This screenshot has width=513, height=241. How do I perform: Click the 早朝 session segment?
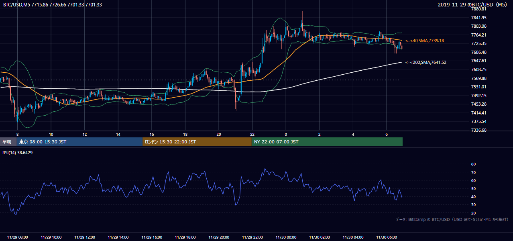click(x=8, y=142)
